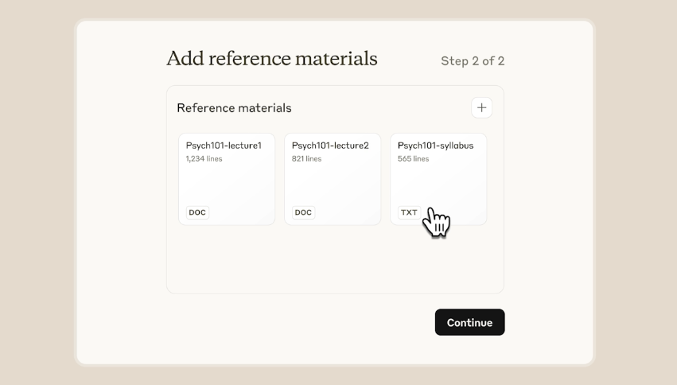Viewport: 677px width, 385px height.
Task: Click the DOC badge on Psych101-lecture1
Action: [197, 212]
